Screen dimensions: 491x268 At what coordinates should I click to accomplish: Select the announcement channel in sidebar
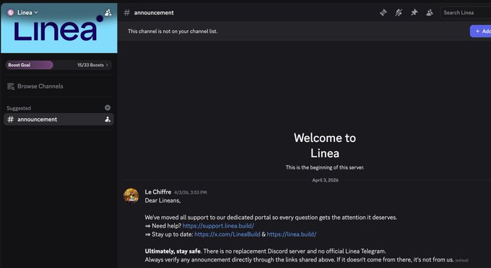pyautogui.click(x=58, y=120)
